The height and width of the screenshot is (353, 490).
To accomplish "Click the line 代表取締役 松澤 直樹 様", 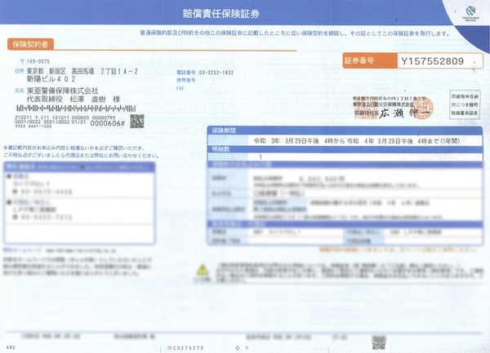I will (x=73, y=99).
